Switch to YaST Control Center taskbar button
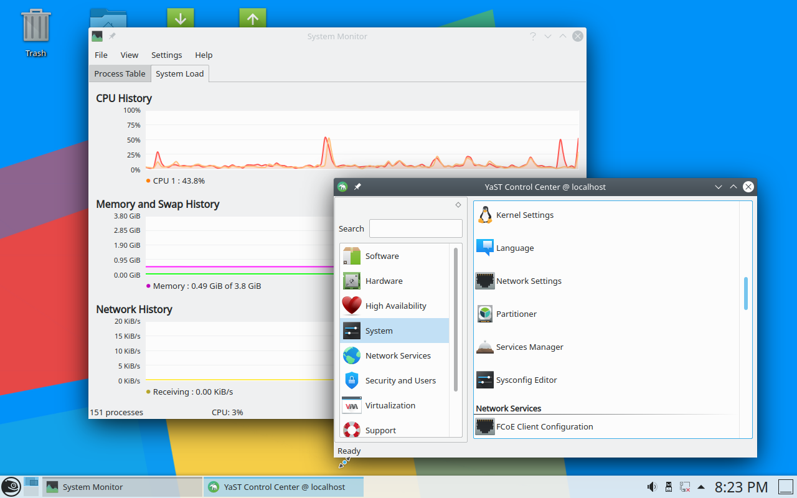This screenshot has width=797, height=498. click(283, 487)
